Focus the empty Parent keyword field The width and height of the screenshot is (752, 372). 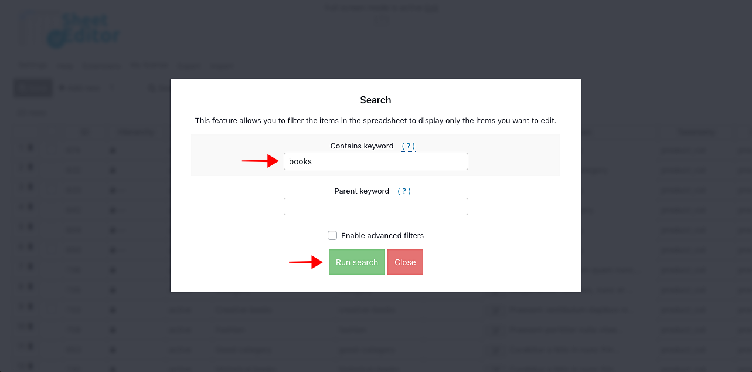pyautogui.click(x=376, y=207)
